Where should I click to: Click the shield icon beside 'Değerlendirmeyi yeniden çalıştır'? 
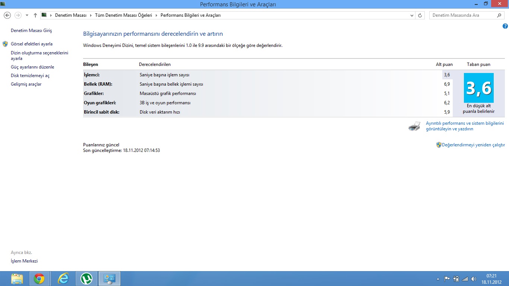point(439,145)
